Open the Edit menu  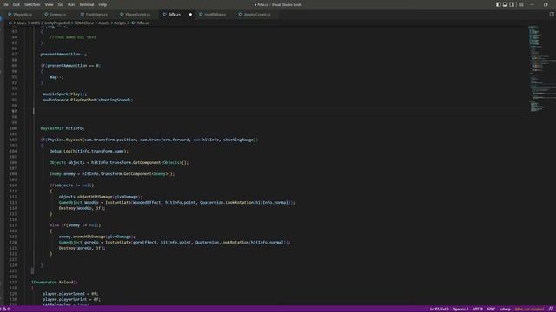tap(17, 4)
